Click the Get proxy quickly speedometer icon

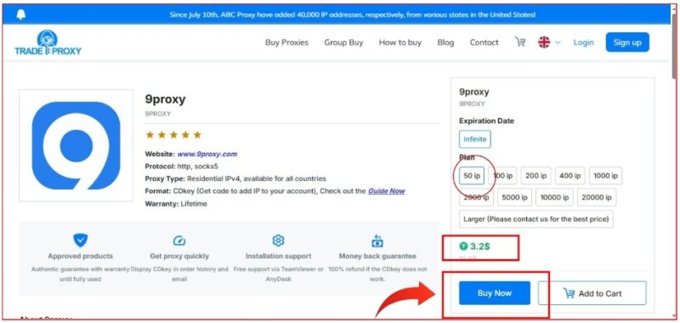[179, 241]
